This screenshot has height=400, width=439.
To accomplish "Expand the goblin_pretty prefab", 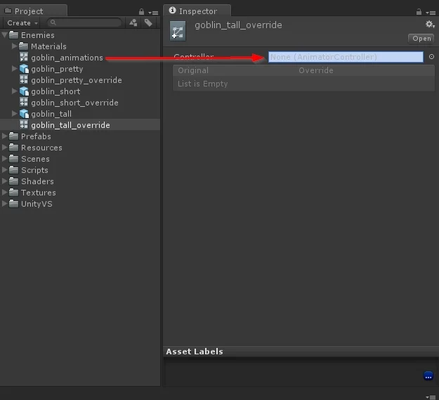I will (x=15, y=68).
